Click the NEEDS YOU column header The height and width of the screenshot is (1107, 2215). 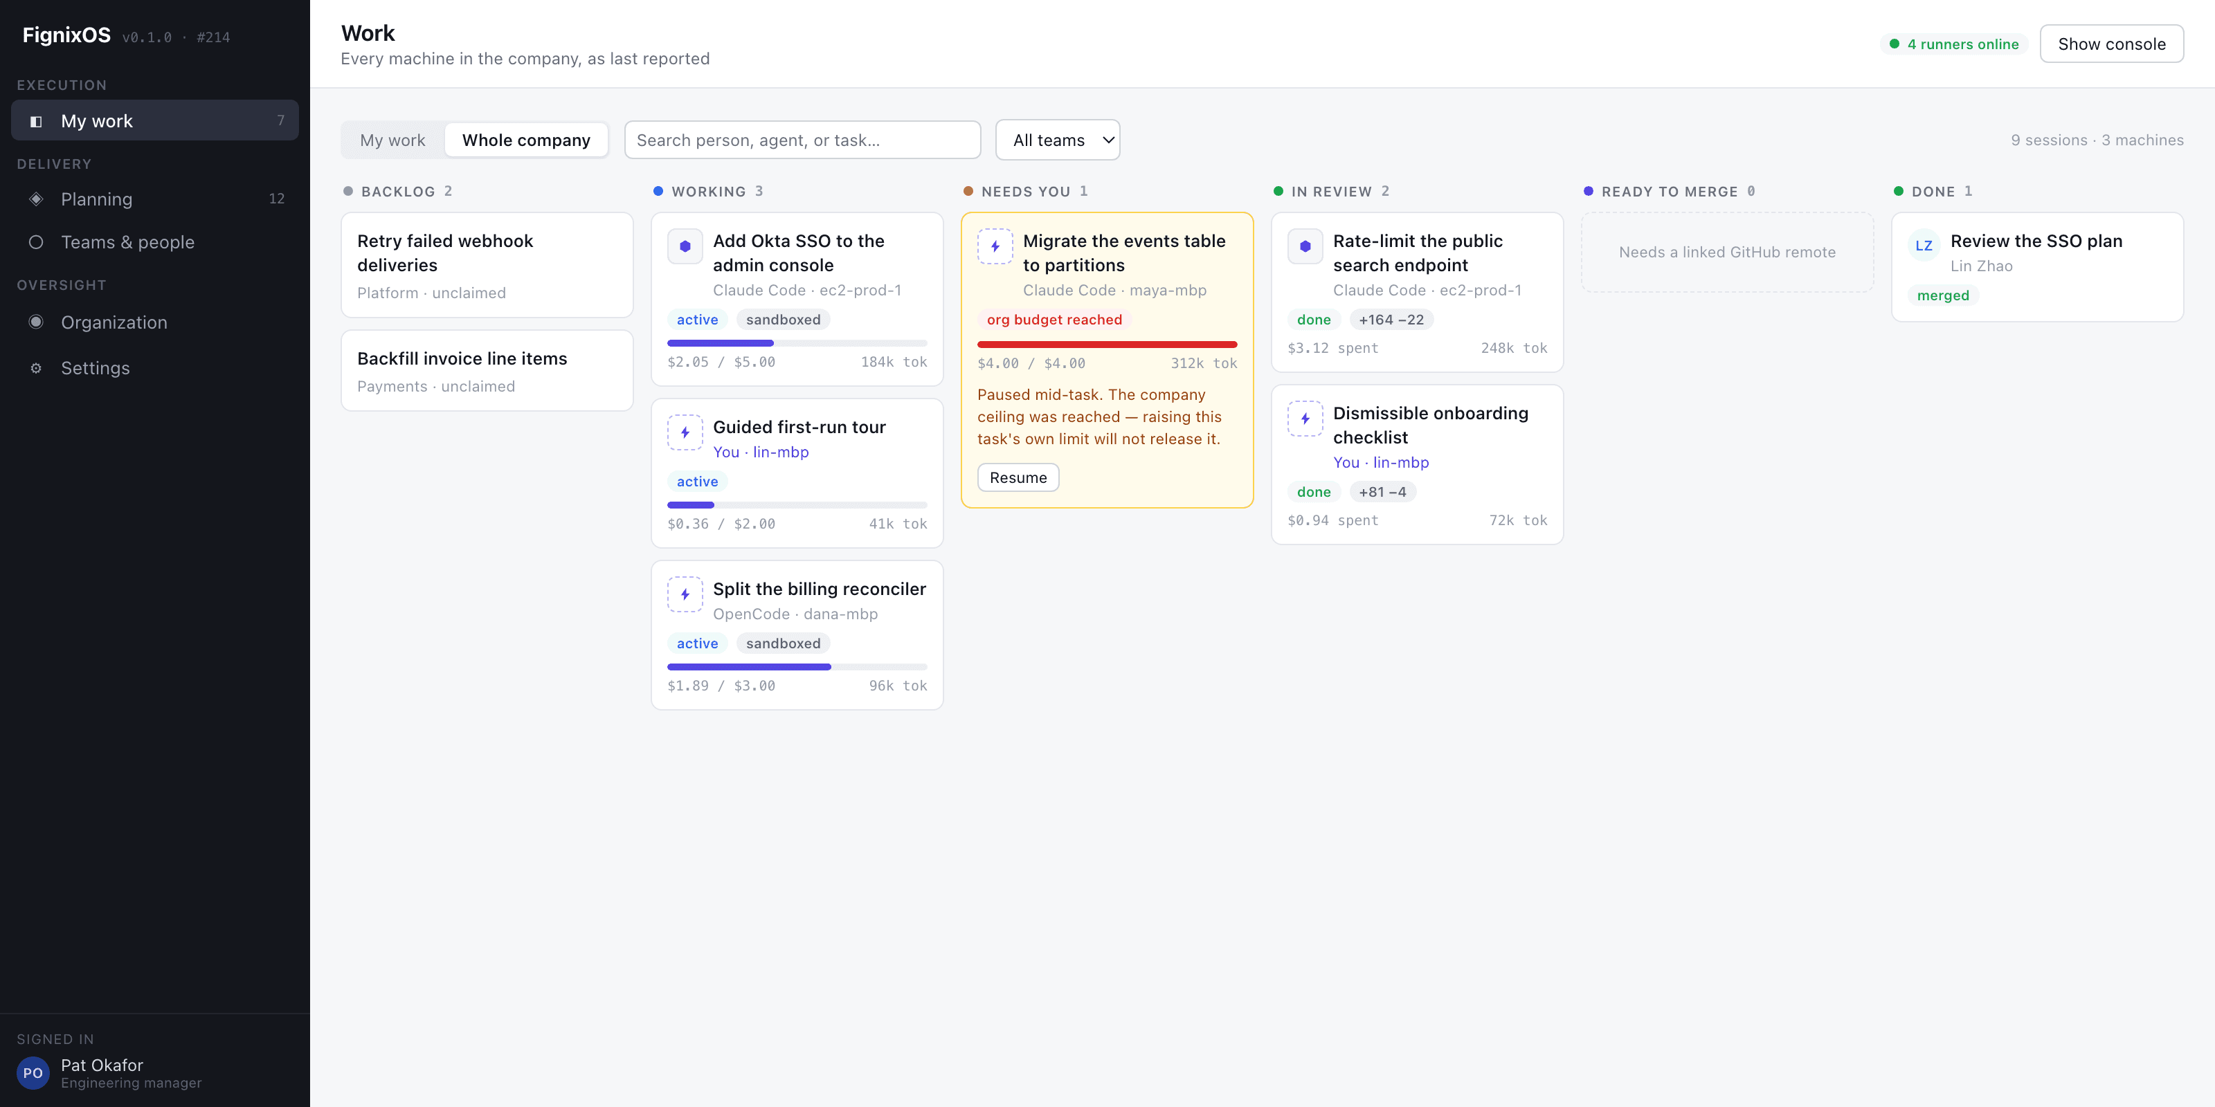(1025, 191)
